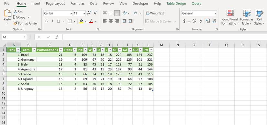Open Format as Table gallery
Image resolution: width=267 pixels, height=125 pixels.
pyautogui.click(x=247, y=17)
